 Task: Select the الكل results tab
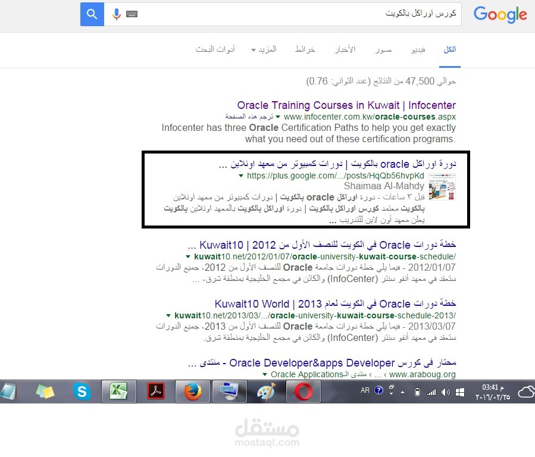click(x=450, y=50)
